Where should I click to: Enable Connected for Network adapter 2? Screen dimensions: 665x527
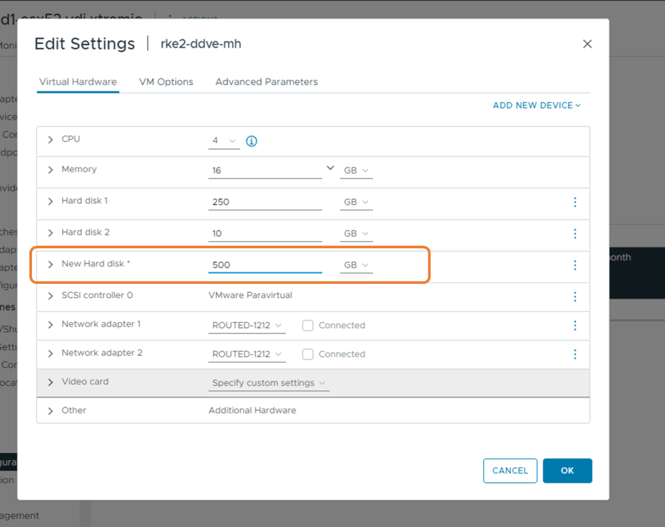point(308,354)
